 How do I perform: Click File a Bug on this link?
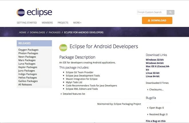pos(155,121)
